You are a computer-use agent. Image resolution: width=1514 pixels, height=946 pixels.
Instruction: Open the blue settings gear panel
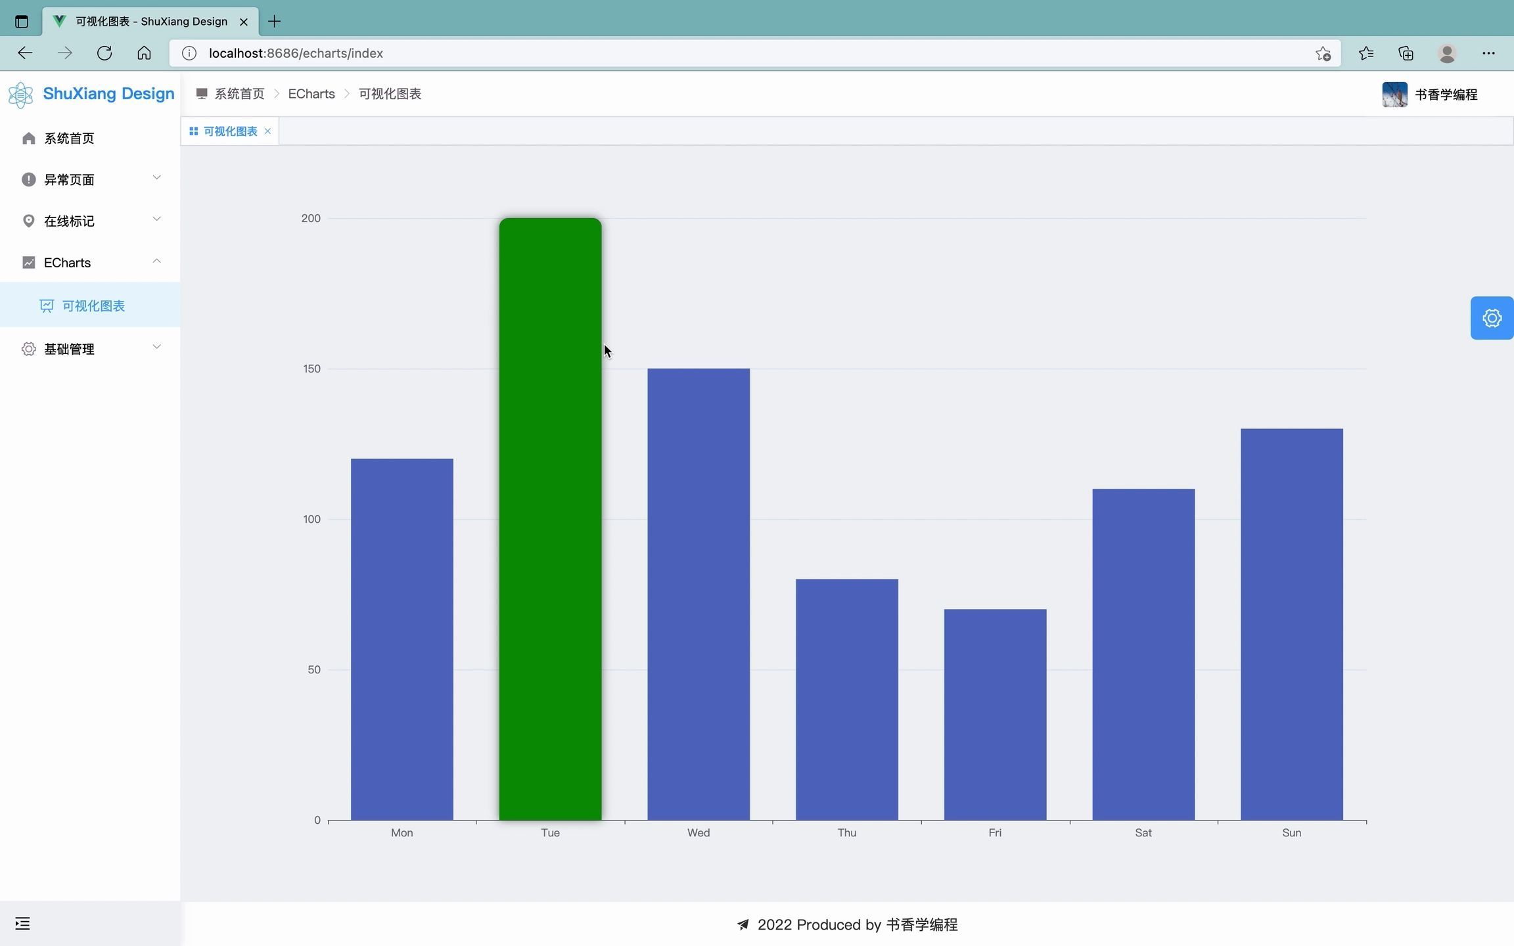(1492, 318)
